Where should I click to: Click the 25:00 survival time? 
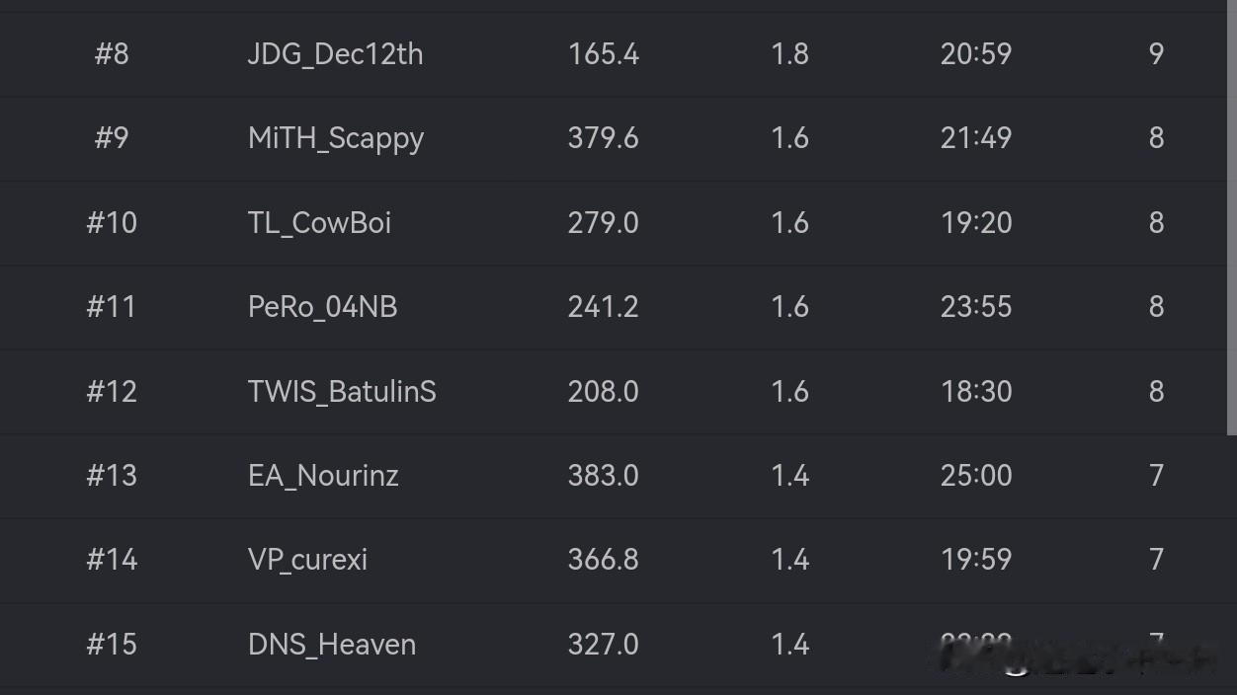976,476
